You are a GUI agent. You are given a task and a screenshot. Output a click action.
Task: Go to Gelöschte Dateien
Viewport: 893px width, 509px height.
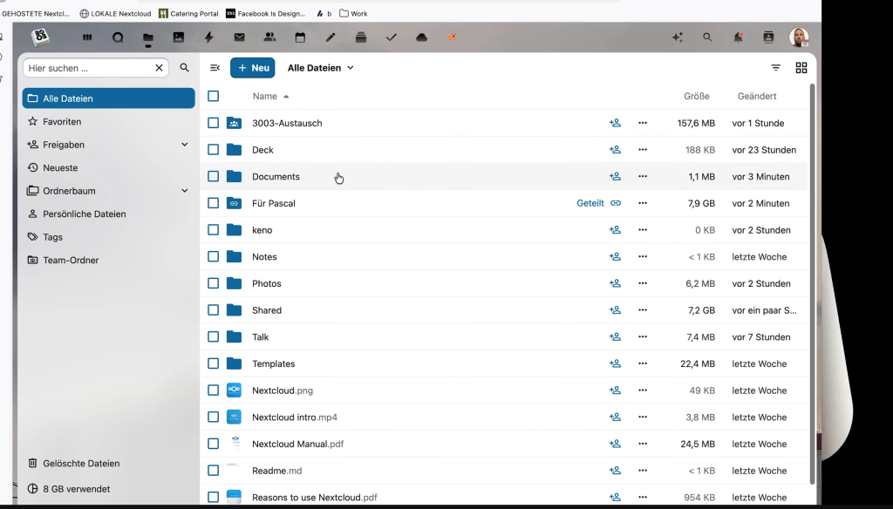(x=81, y=464)
